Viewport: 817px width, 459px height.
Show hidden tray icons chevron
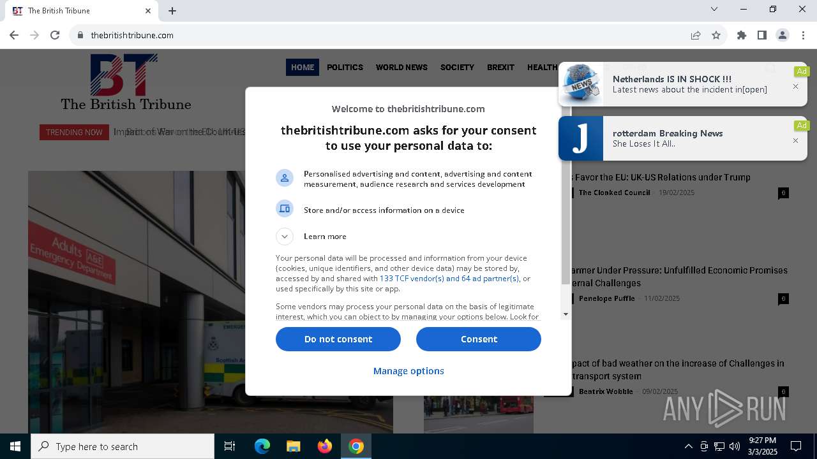pyautogui.click(x=688, y=446)
